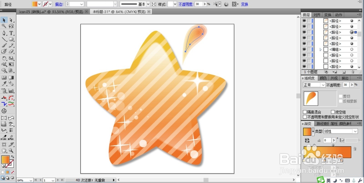The image size is (364, 183).
Task: Click the 不透明度 link in control bar
Action: coord(186,4)
